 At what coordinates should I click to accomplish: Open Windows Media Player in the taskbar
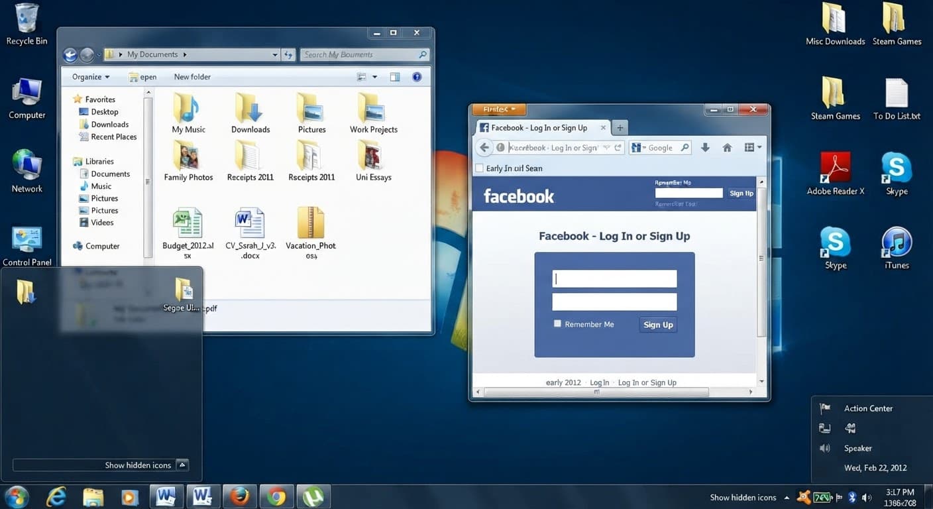pyautogui.click(x=130, y=496)
